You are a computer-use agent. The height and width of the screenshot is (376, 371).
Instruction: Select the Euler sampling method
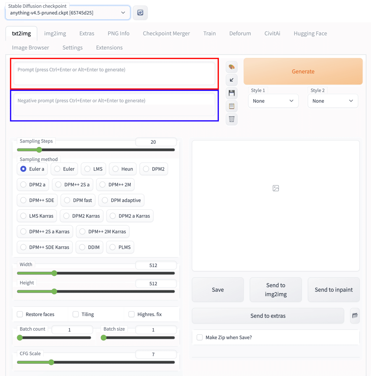[x=64, y=169]
